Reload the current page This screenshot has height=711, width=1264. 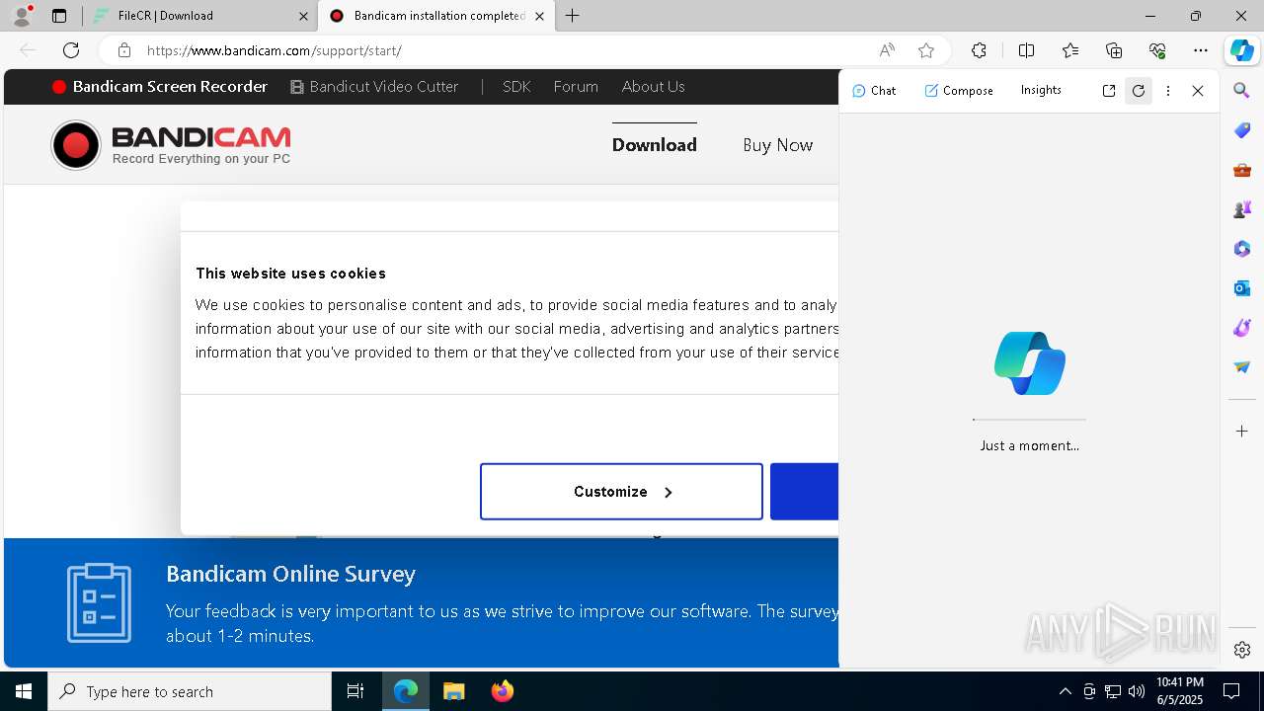tap(71, 50)
